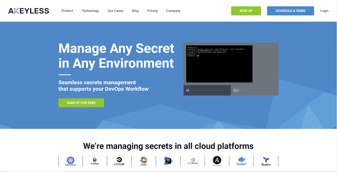Click the terminal demo preview
This screenshot has height=172, width=337.
pyautogui.click(x=219, y=64)
